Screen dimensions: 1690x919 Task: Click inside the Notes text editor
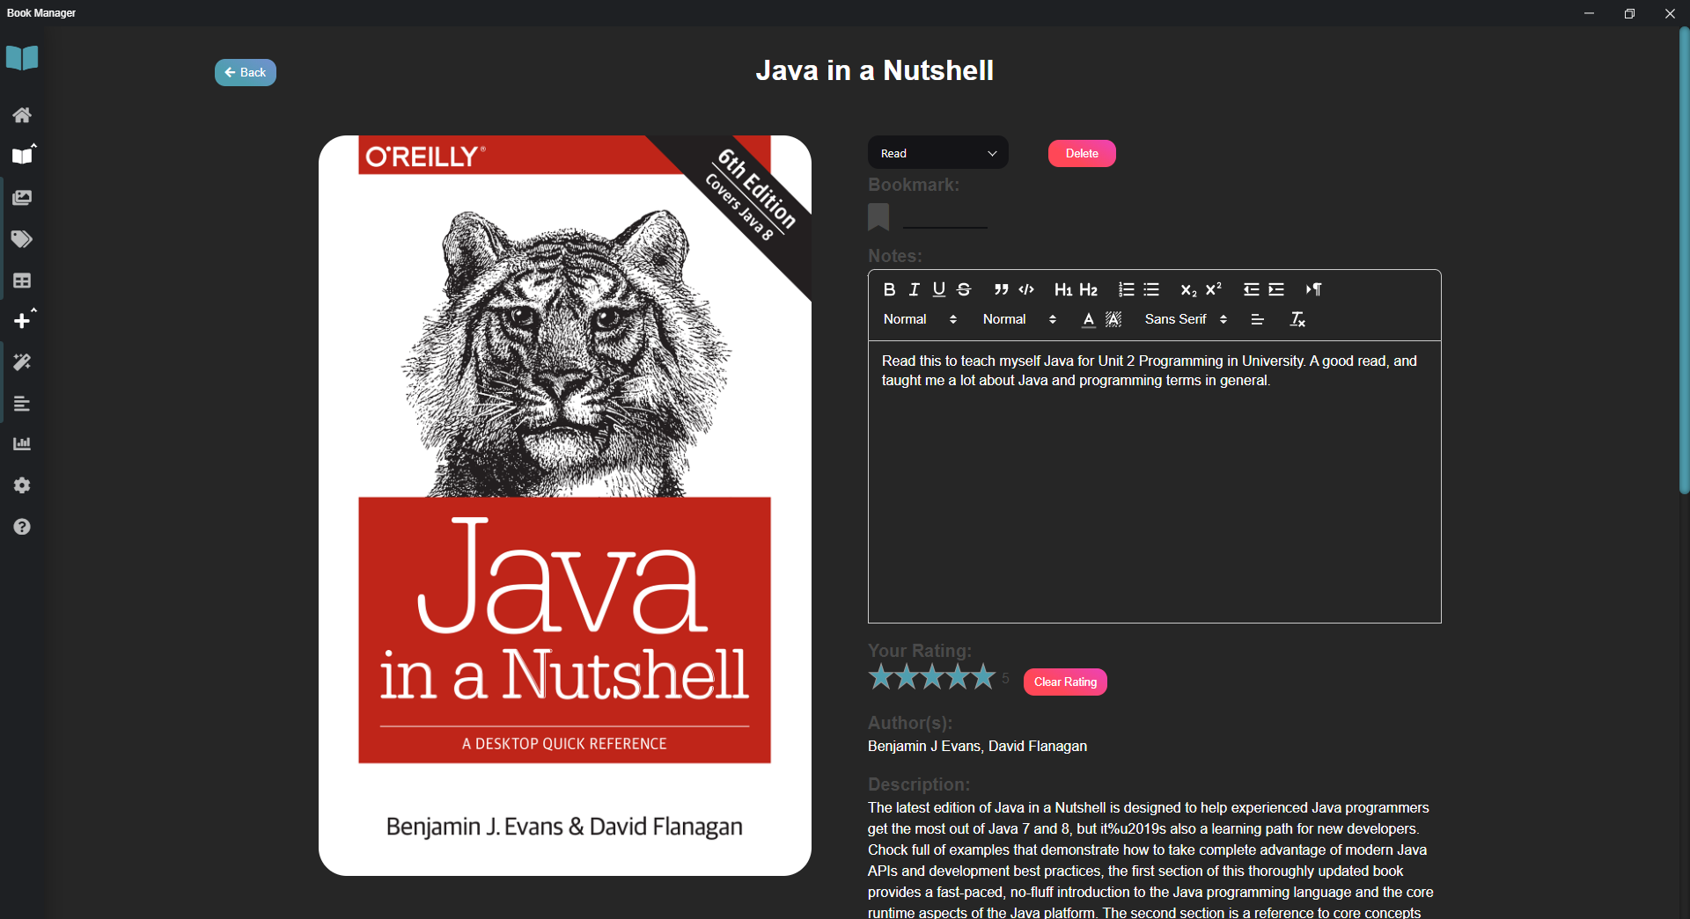coord(1155,482)
